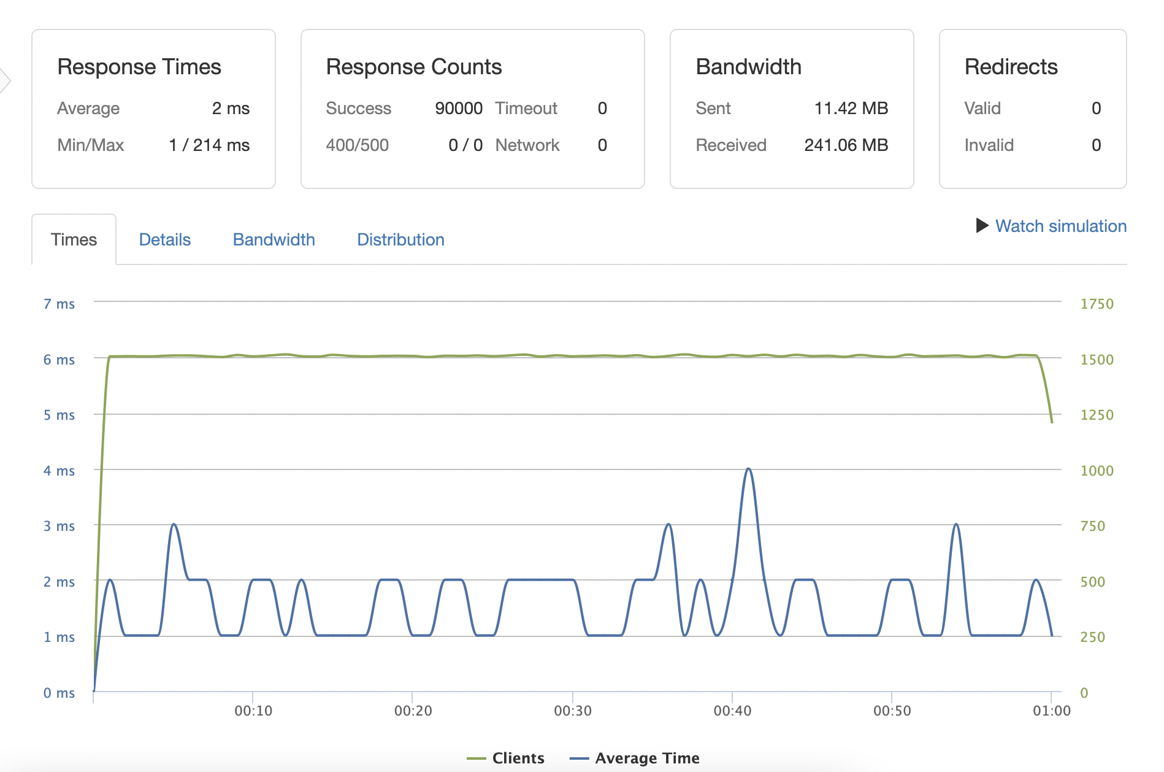The image size is (1164, 772).
Task: Click the 500 clients axis label
Action: [x=1092, y=582]
